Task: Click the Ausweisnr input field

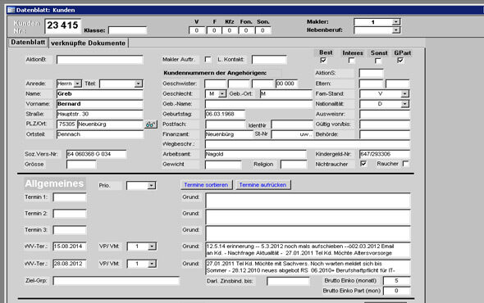Action: (385, 114)
